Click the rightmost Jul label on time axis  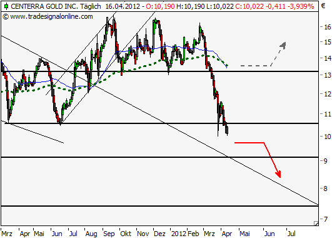(x=291, y=234)
